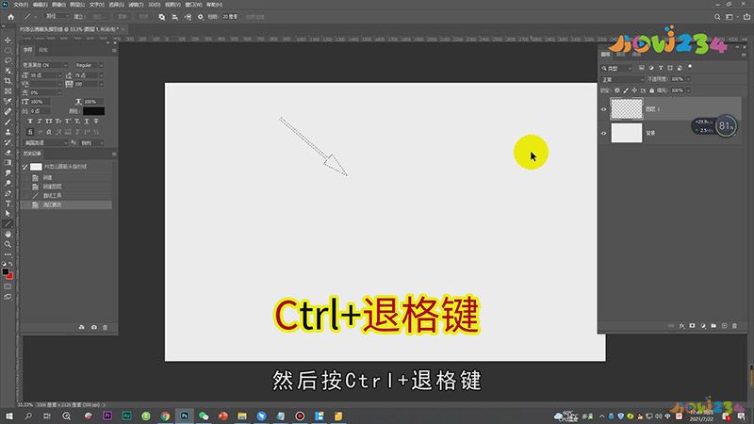754x424 pixels.
Task: Open language dropdown in Character panel
Action: (x=46, y=143)
